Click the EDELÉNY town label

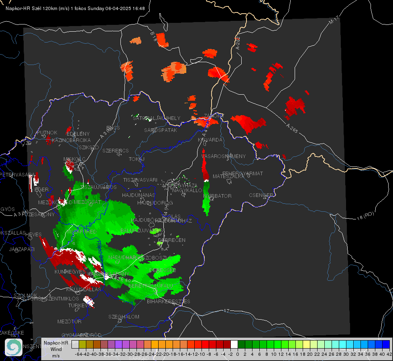pyautogui.click(x=78, y=134)
